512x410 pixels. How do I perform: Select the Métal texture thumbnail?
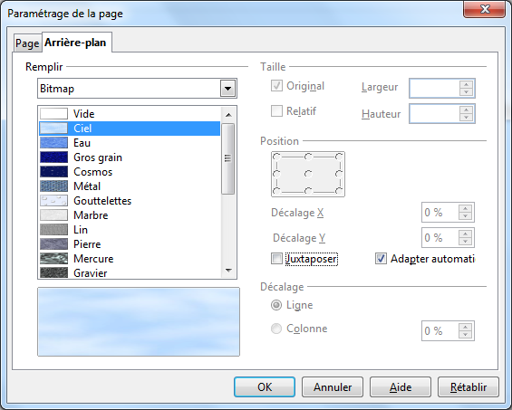click(53, 186)
